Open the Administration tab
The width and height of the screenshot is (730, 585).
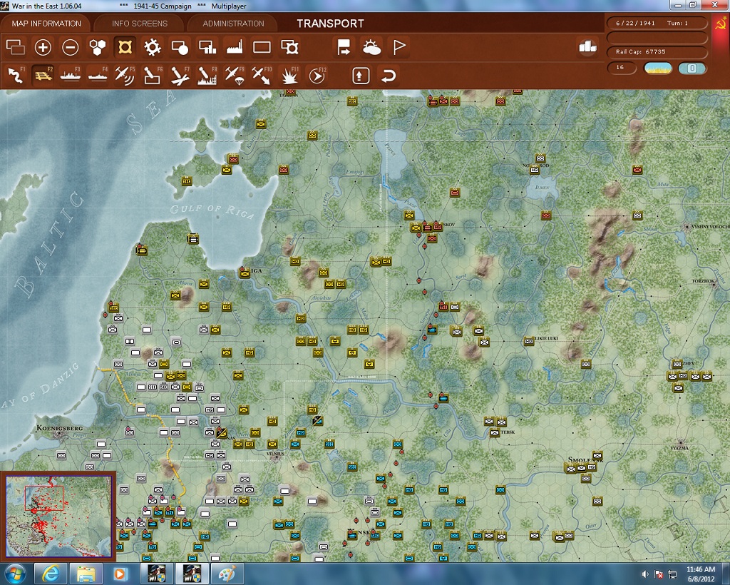[233, 24]
